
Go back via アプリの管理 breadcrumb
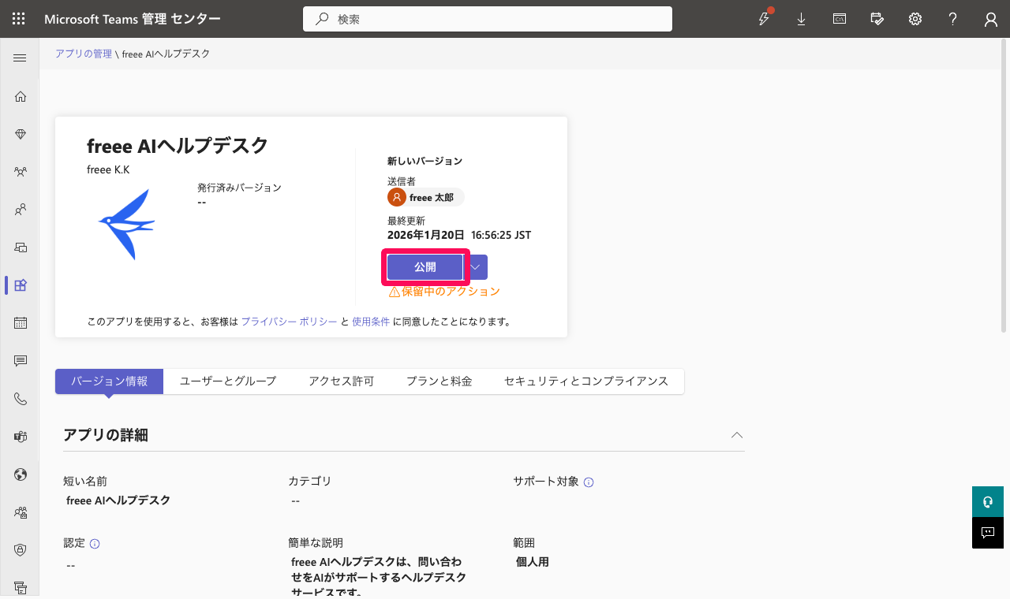coord(84,54)
